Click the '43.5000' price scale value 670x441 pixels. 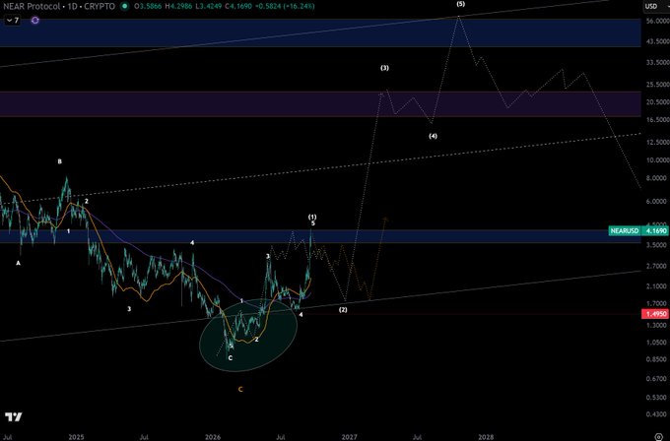tap(657, 40)
